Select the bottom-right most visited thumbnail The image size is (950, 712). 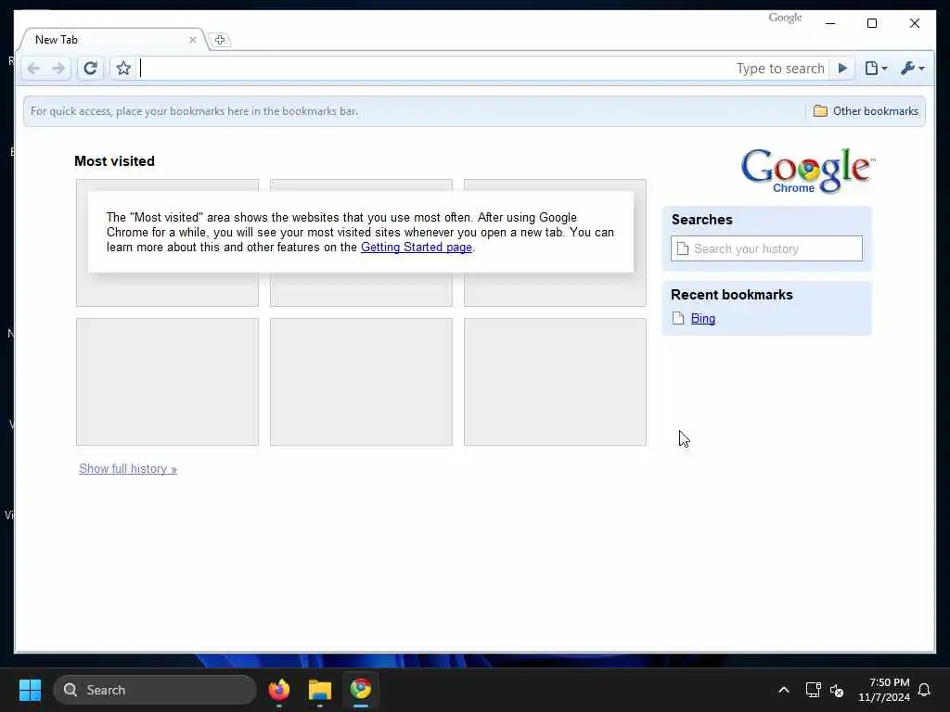tap(555, 382)
